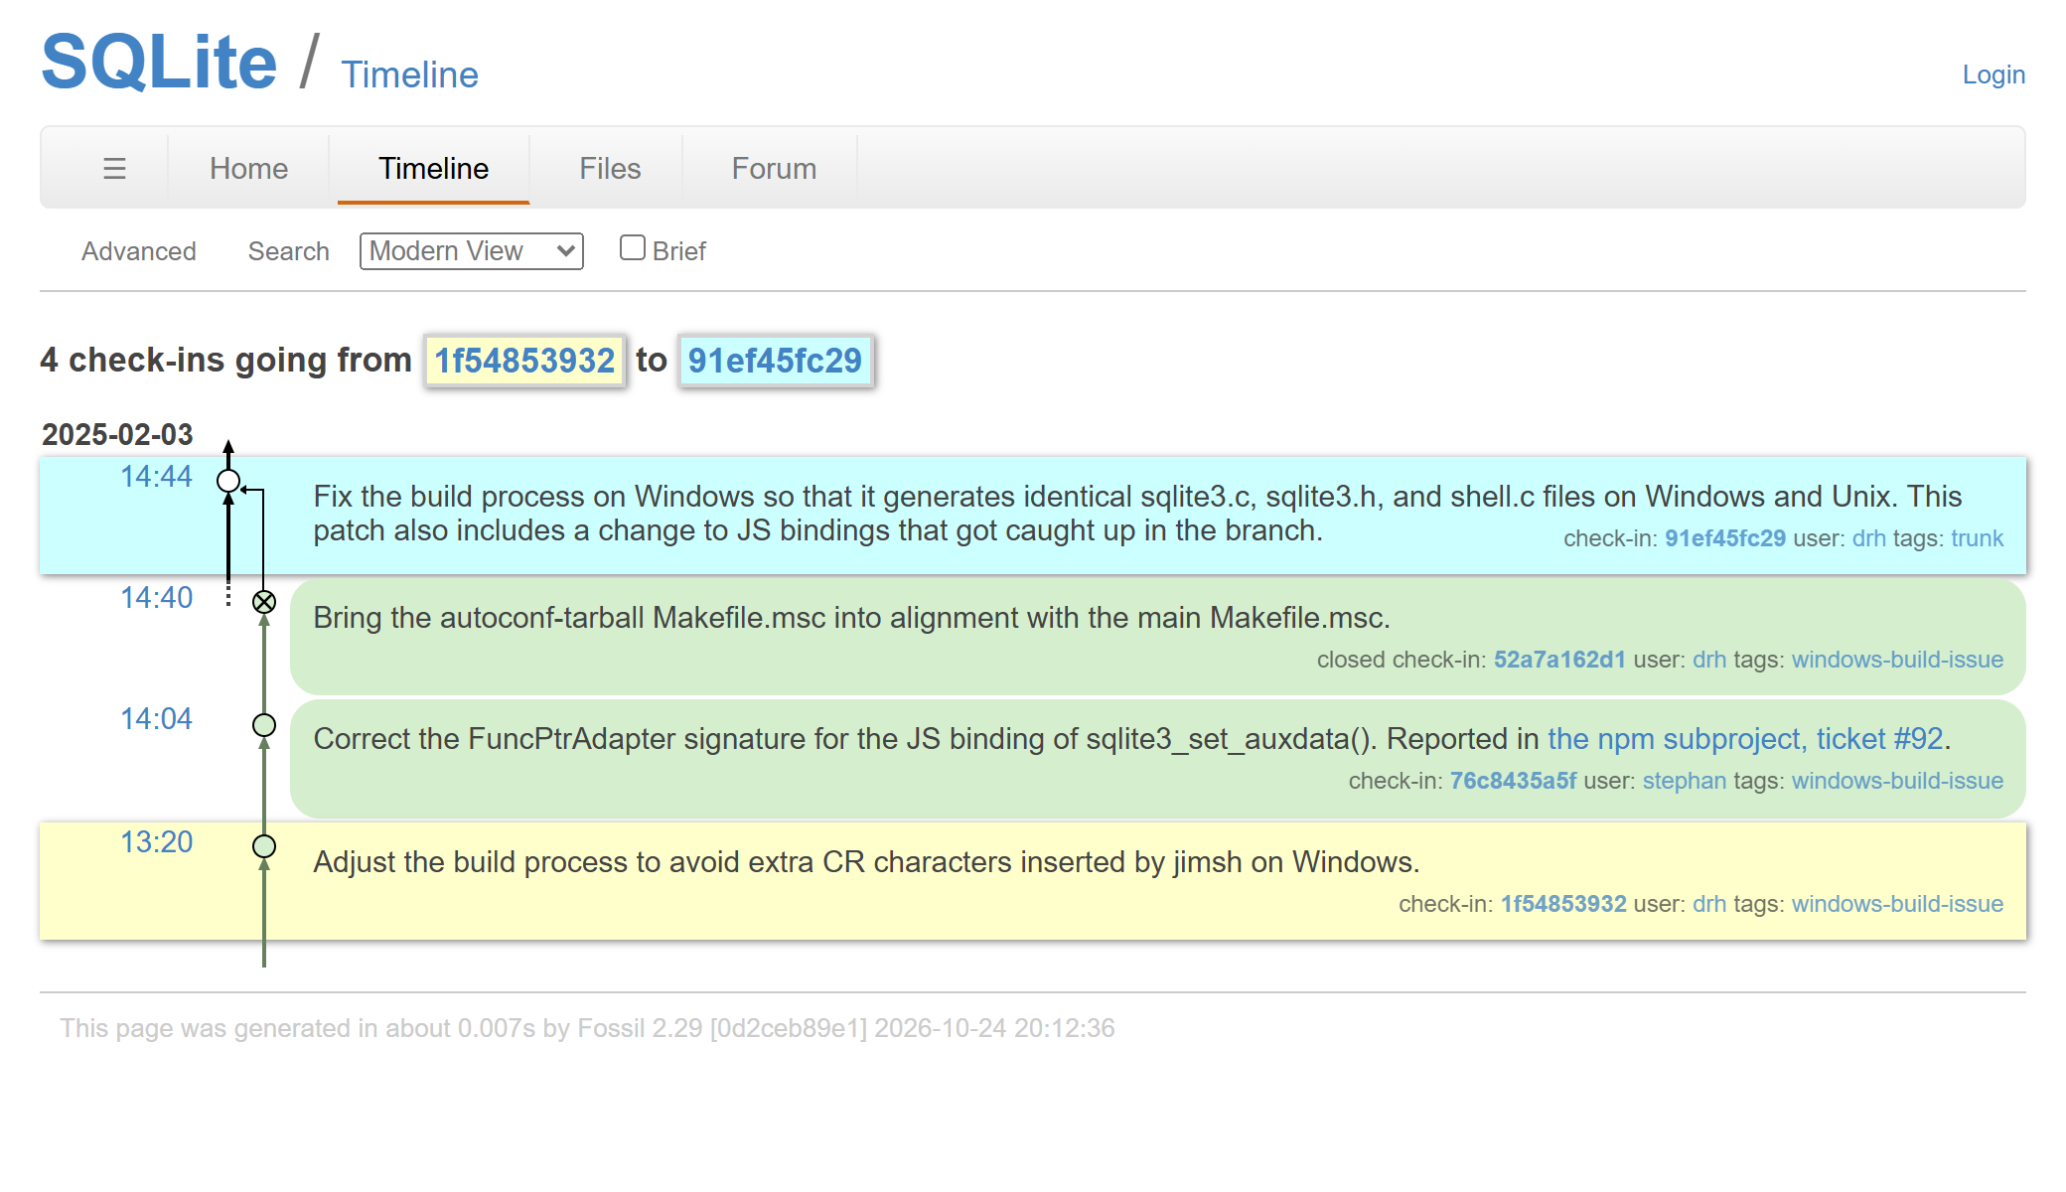Go to the Home tab
Screen dimensions: 2066x1192
click(x=248, y=169)
